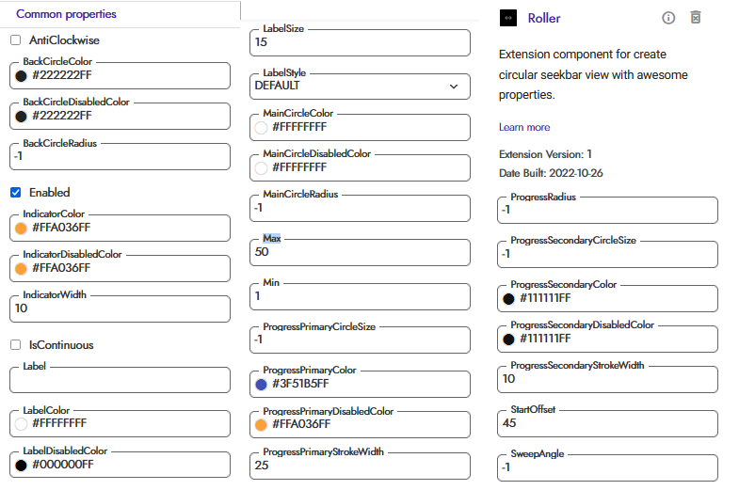Viewport: 739px width, 490px height.
Task: Follow the Learn more link
Action: click(x=524, y=127)
